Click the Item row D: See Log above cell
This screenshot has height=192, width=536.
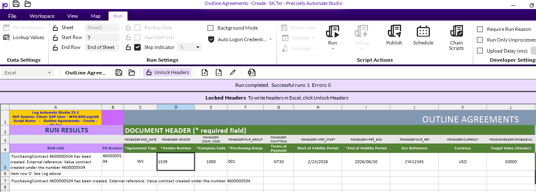click(x=56, y=173)
